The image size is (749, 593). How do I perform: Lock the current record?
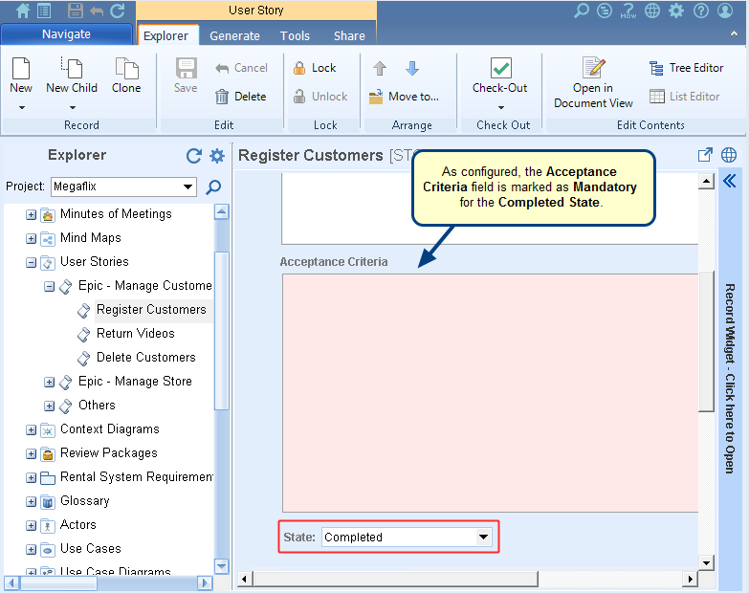[315, 68]
